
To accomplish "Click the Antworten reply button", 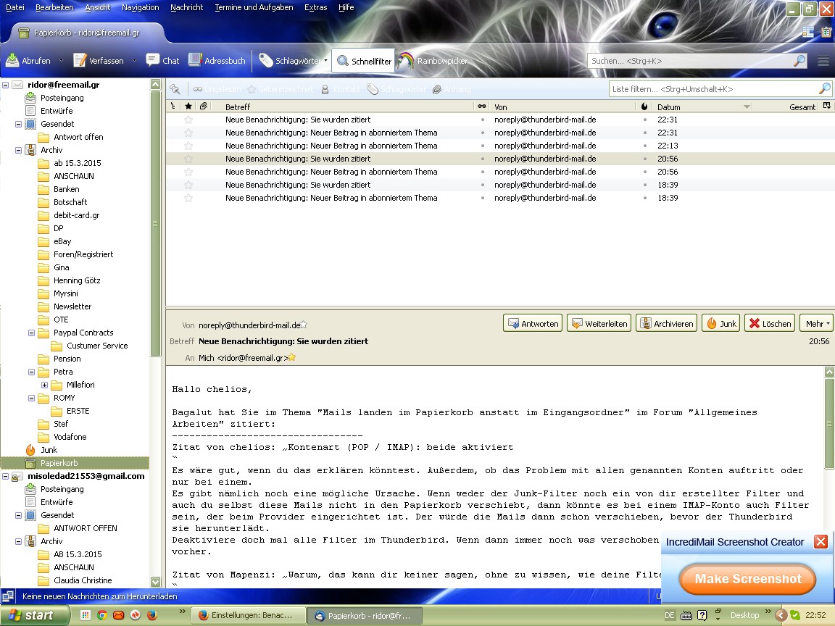I will (x=533, y=324).
